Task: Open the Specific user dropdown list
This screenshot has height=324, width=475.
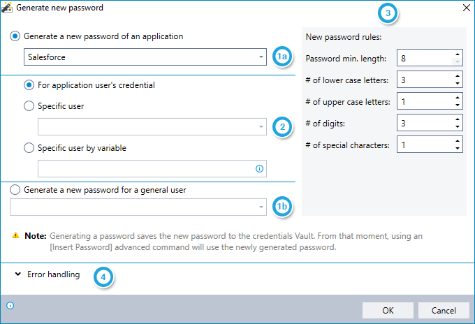Action: 260,126
